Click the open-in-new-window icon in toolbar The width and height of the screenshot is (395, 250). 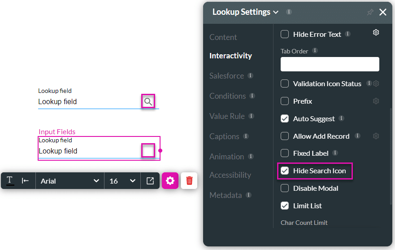coord(150,181)
